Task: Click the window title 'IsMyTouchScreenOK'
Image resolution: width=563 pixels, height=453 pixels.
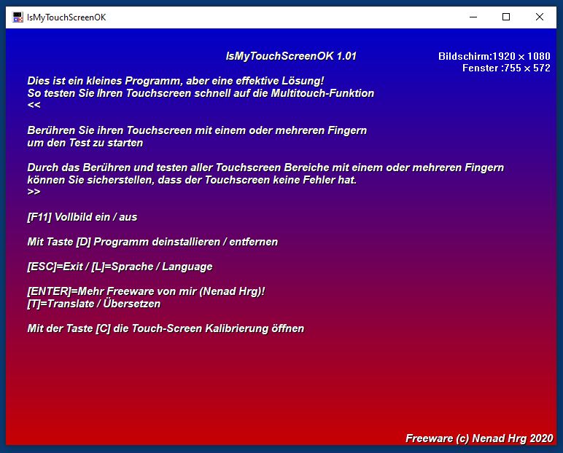Action: pyautogui.click(x=66, y=17)
